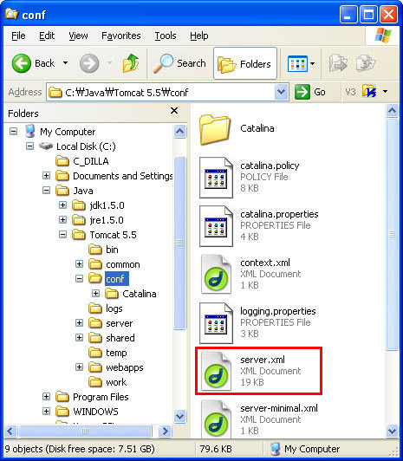Expand Documents and Settings folder node

tap(46, 176)
